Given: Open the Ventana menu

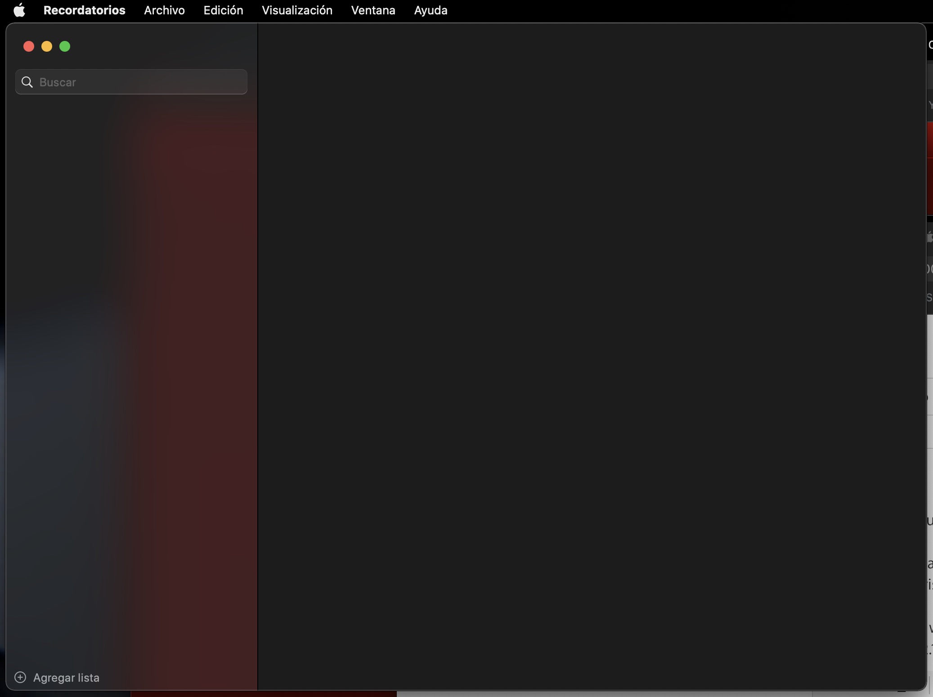Looking at the screenshot, I should click(x=373, y=10).
